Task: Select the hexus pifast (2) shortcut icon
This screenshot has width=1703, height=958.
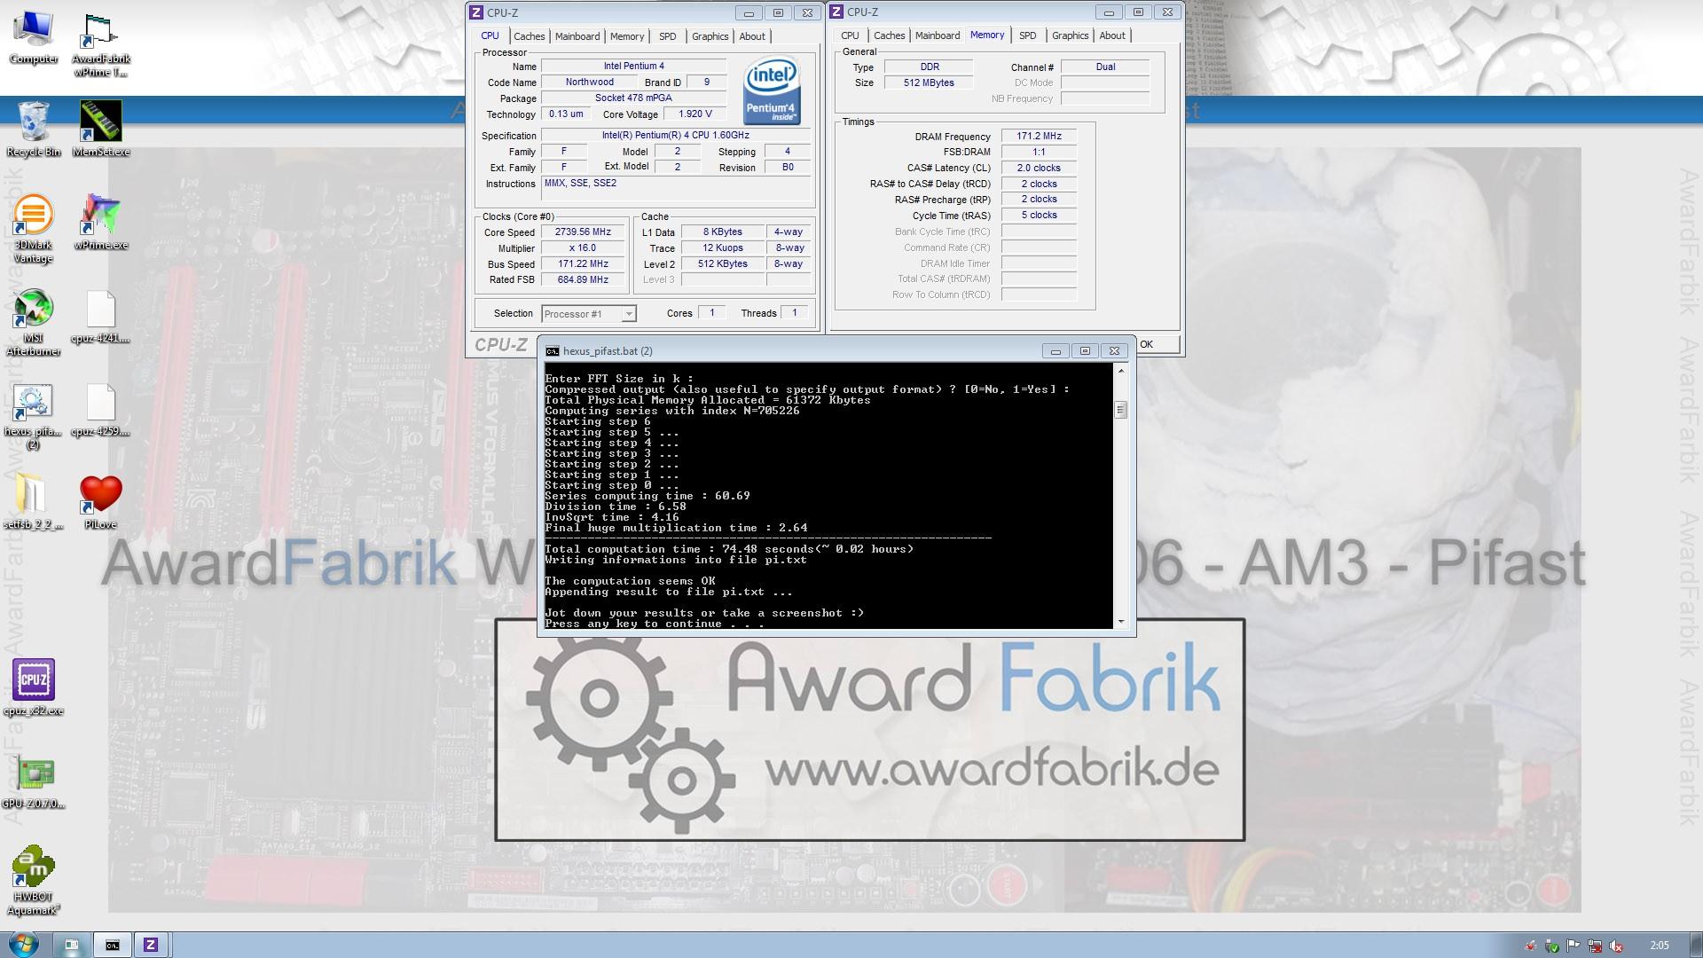Action: coord(34,417)
